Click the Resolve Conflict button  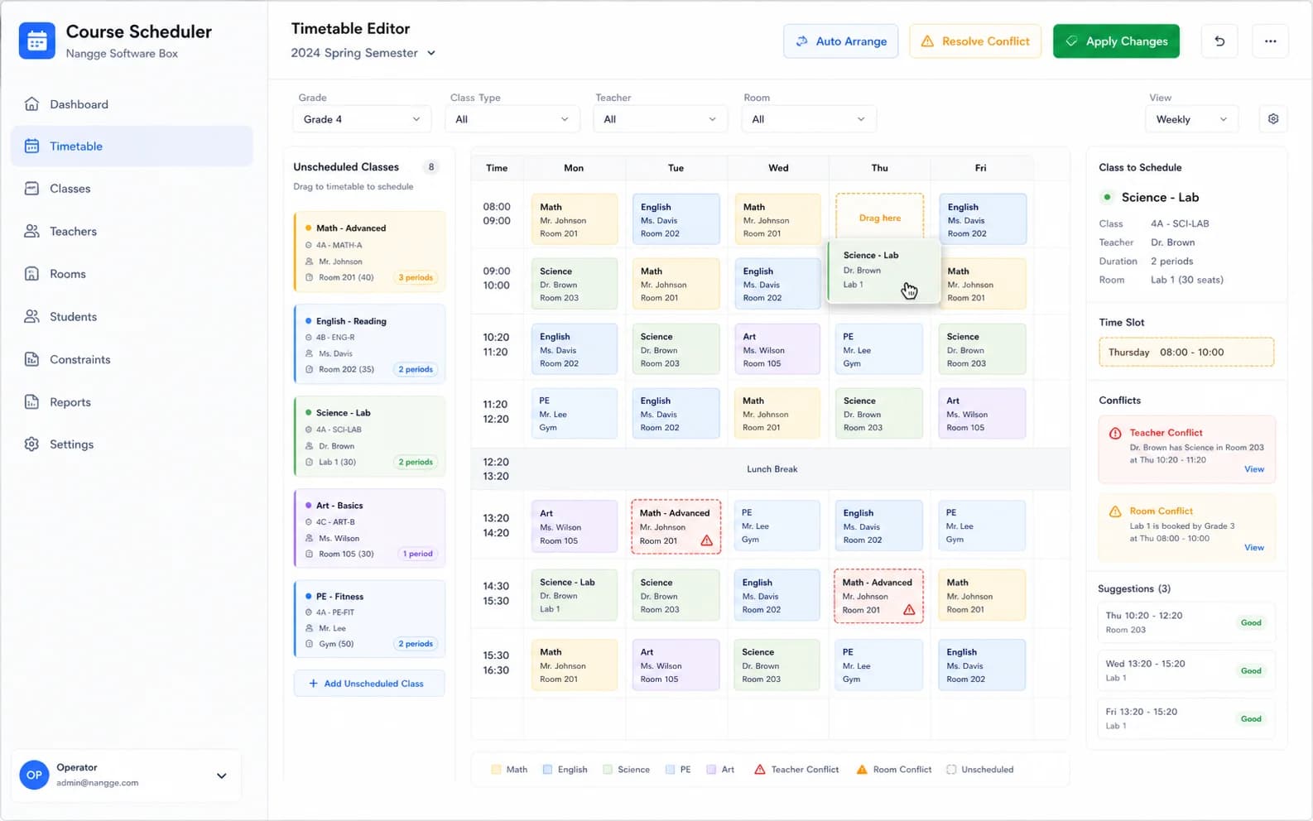tap(975, 41)
